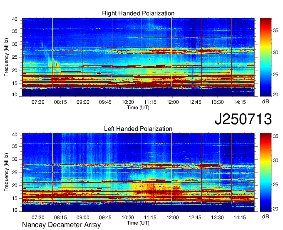The image size is (283, 230).
Task: Click the Left Handed Polarization title
Action: click(x=138, y=129)
